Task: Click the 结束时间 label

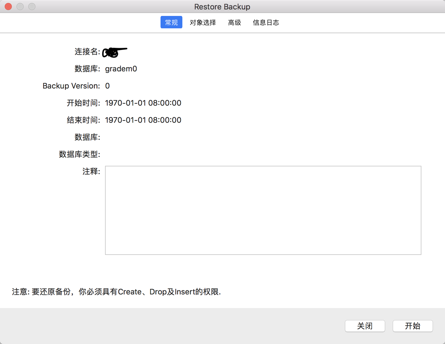Action: [84, 120]
